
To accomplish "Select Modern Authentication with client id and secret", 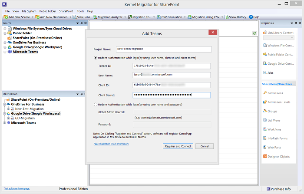I will (96, 58).
